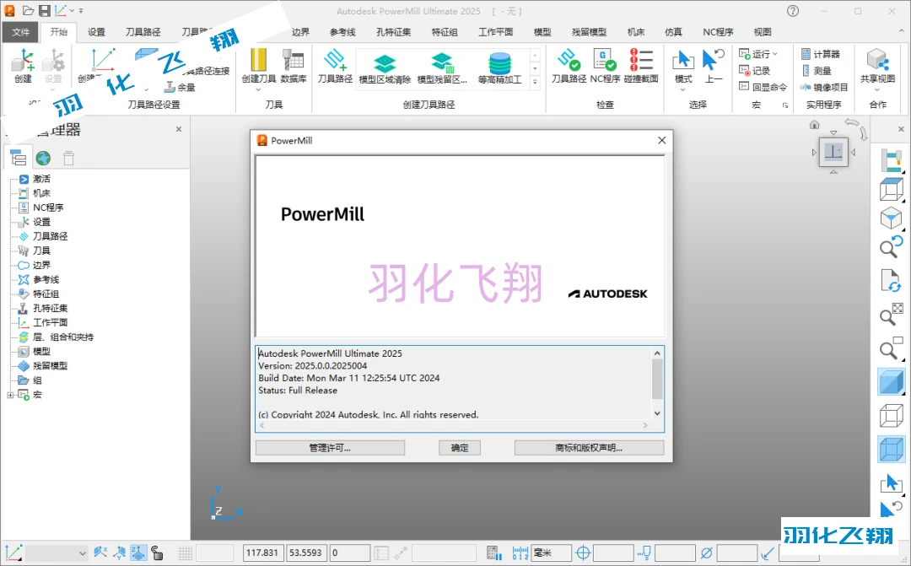Click the 上一 previous selection icon

714,60
